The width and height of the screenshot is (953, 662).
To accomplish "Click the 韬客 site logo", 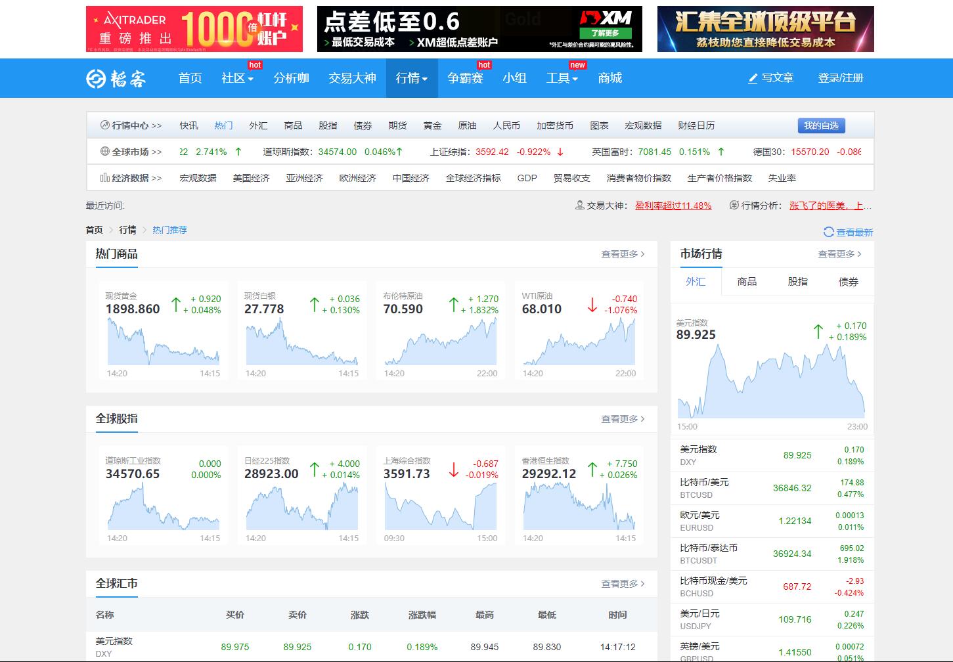I will click(x=116, y=78).
